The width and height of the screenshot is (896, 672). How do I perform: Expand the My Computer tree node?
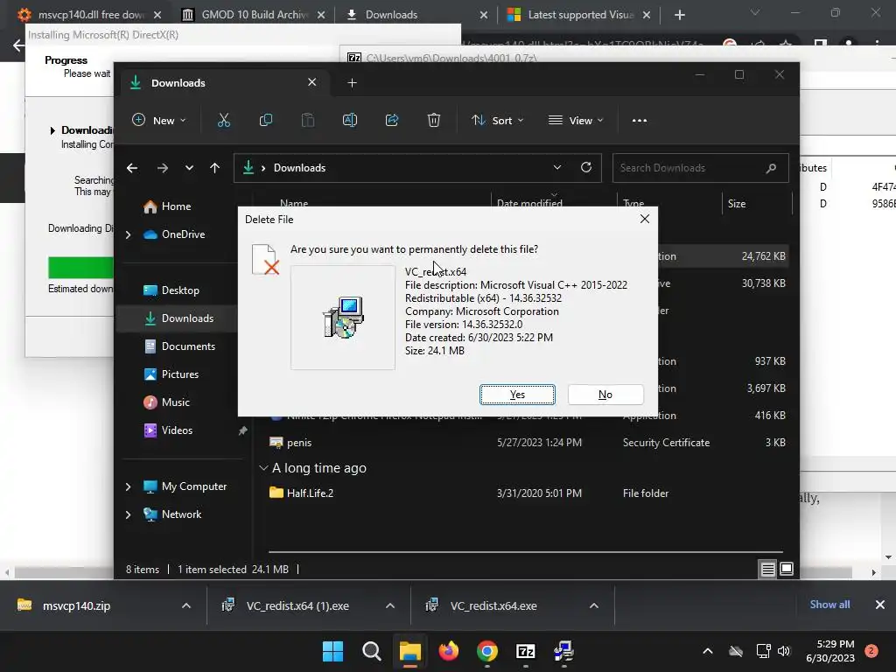[128, 486]
